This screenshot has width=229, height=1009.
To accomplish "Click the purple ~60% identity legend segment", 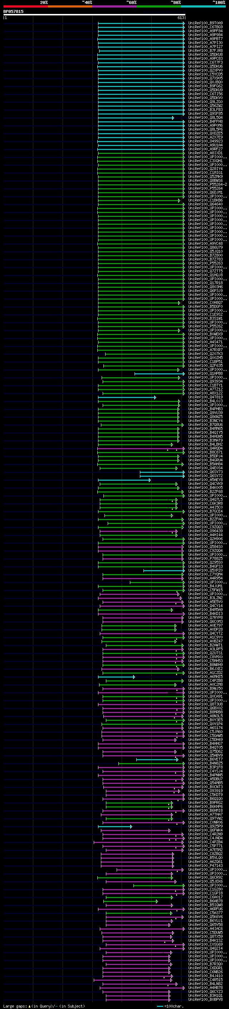I will [114, 6].
